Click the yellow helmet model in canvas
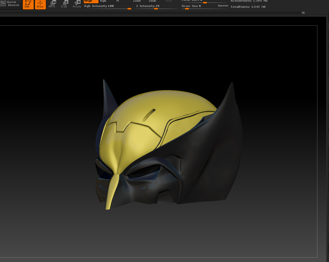 [x=169, y=145]
